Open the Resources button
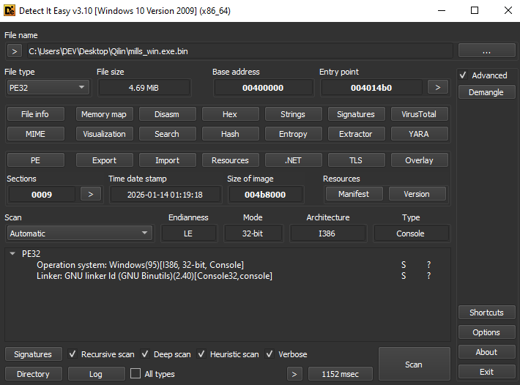This screenshot has height=385, width=520. pyautogui.click(x=230, y=160)
